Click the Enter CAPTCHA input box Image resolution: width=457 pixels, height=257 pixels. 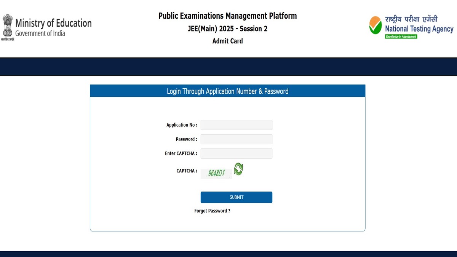(x=236, y=153)
